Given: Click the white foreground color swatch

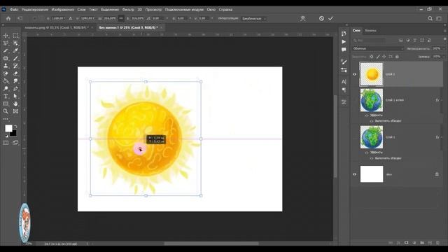Looking at the screenshot, I should (x=8, y=128).
